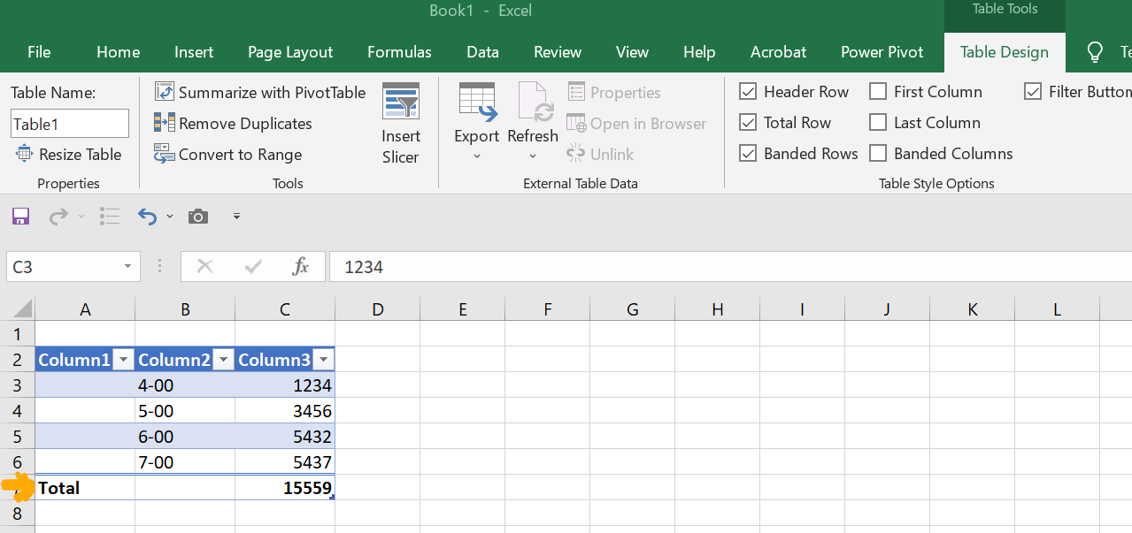This screenshot has width=1132, height=533.
Task: Enable the Banded Columns checkbox
Action: pos(878,154)
